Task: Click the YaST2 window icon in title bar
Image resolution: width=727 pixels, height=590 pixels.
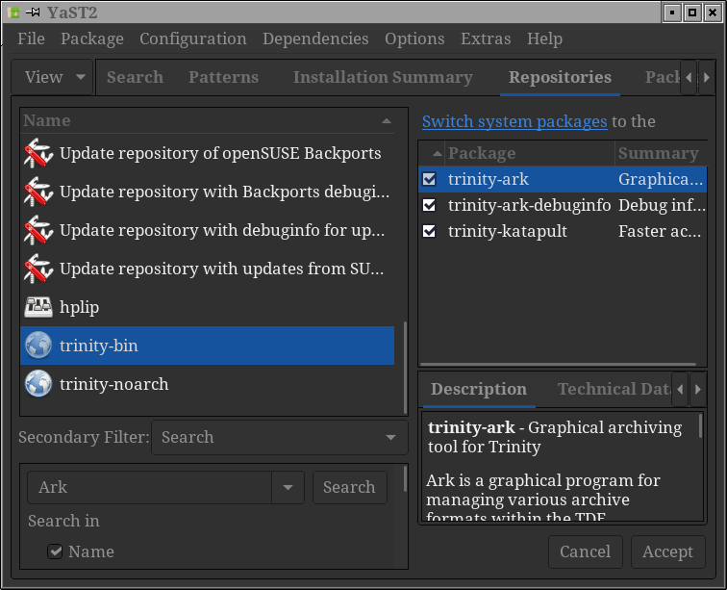Action: (13, 13)
